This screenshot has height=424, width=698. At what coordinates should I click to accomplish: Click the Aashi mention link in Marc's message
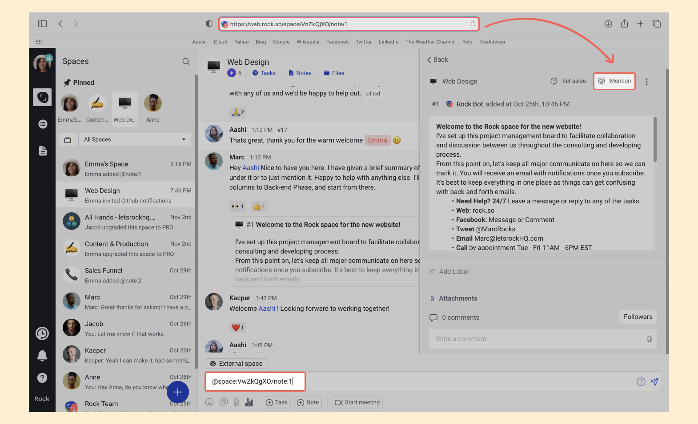click(251, 168)
